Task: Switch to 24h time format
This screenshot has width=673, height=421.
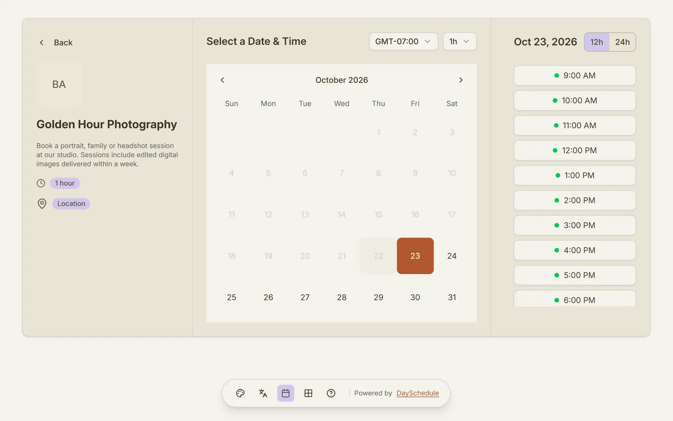Action: pos(623,42)
